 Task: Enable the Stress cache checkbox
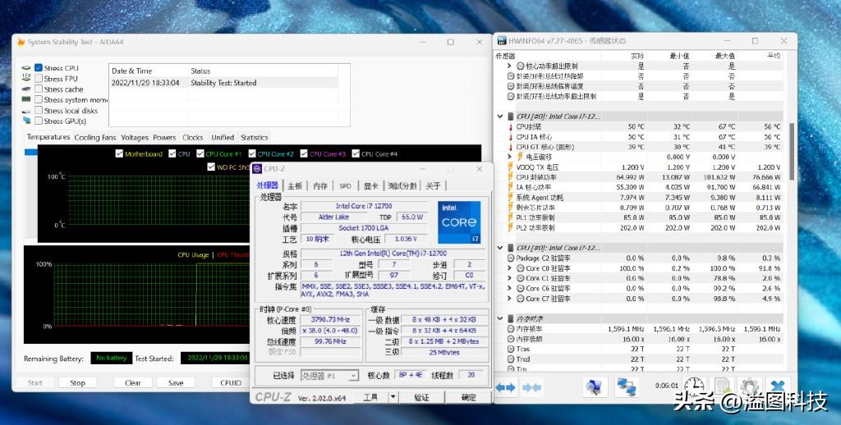click(39, 89)
